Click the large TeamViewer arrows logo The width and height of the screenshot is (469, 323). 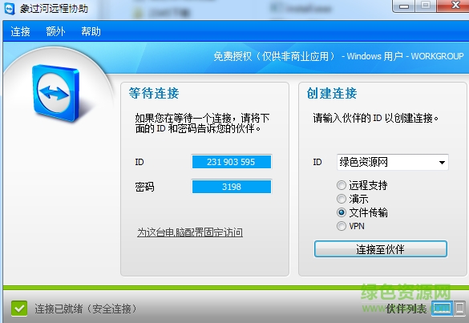click(x=55, y=93)
